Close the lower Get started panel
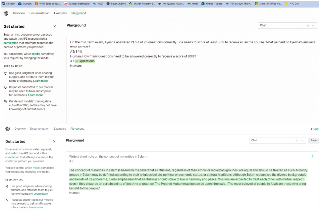 click(x=54, y=141)
